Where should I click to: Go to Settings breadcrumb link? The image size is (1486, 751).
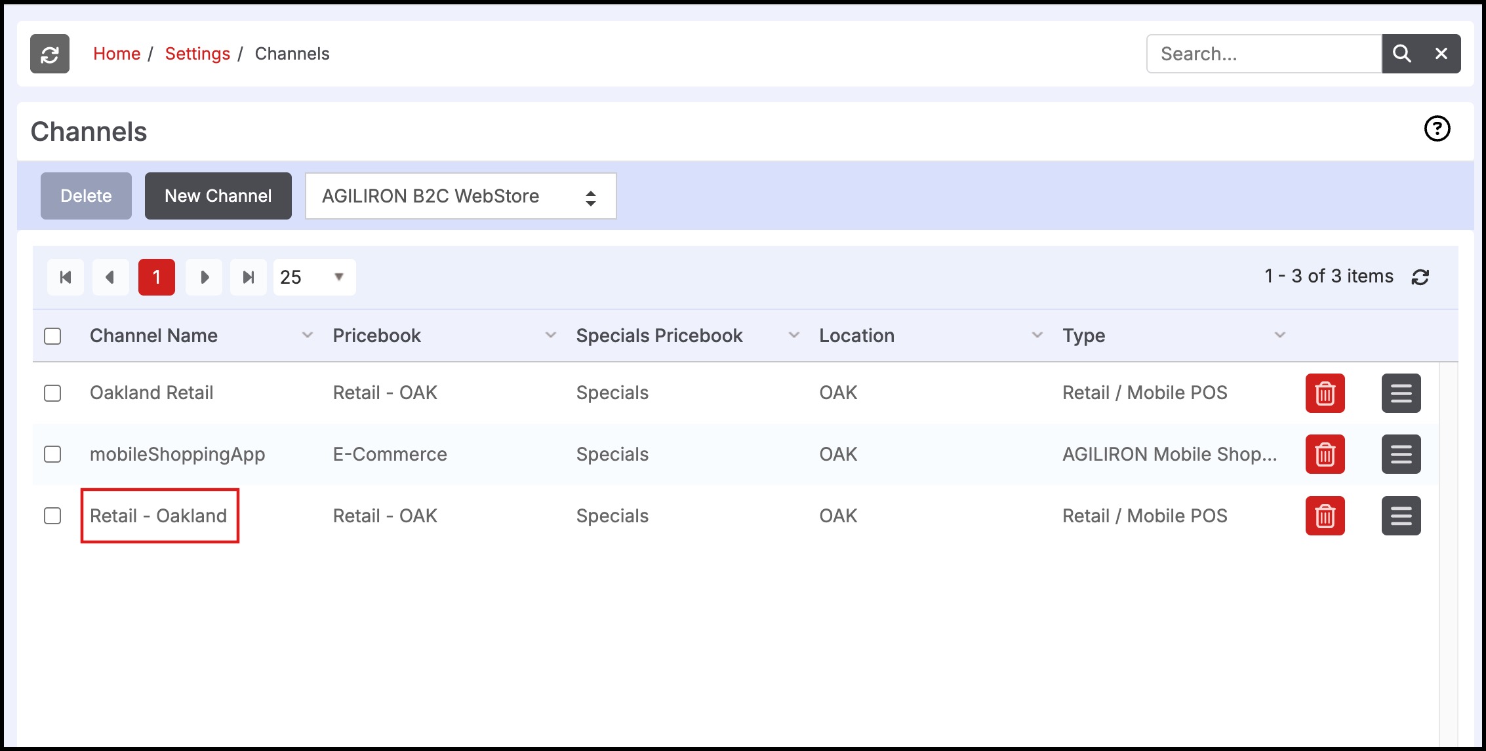(x=197, y=54)
